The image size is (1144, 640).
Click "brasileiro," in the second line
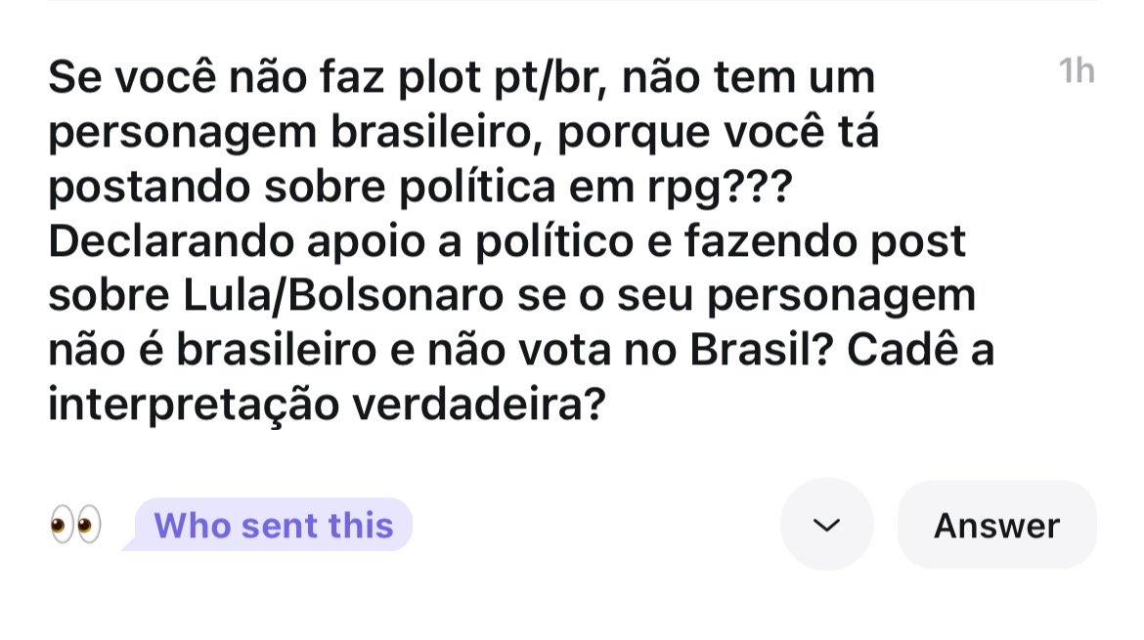(437, 132)
